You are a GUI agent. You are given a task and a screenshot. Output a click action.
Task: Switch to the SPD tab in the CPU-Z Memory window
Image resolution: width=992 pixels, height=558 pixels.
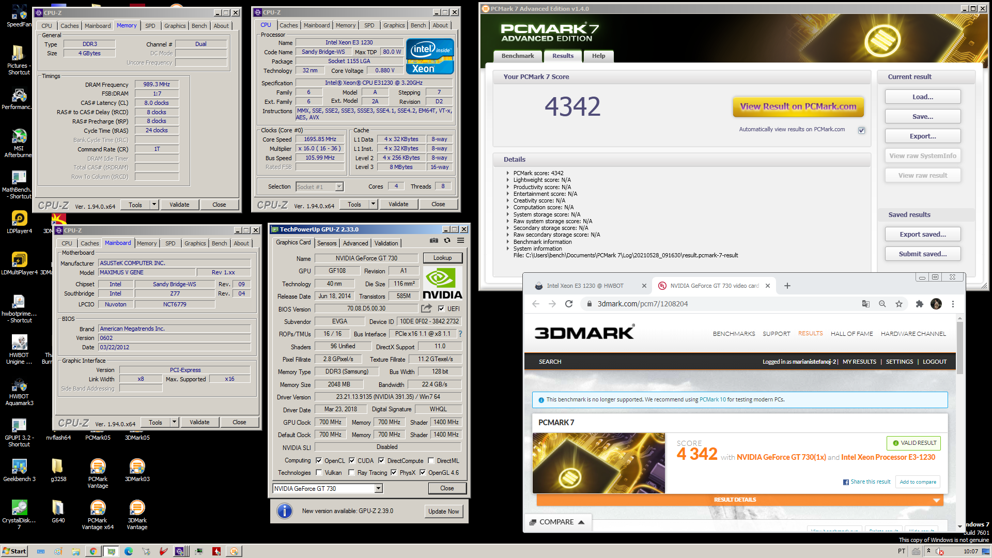coord(150,26)
